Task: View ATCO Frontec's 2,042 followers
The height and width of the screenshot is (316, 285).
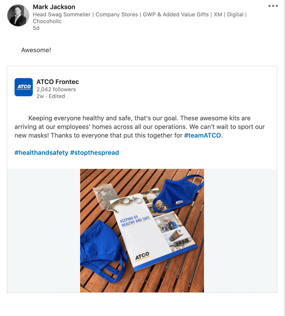Action: (x=56, y=89)
